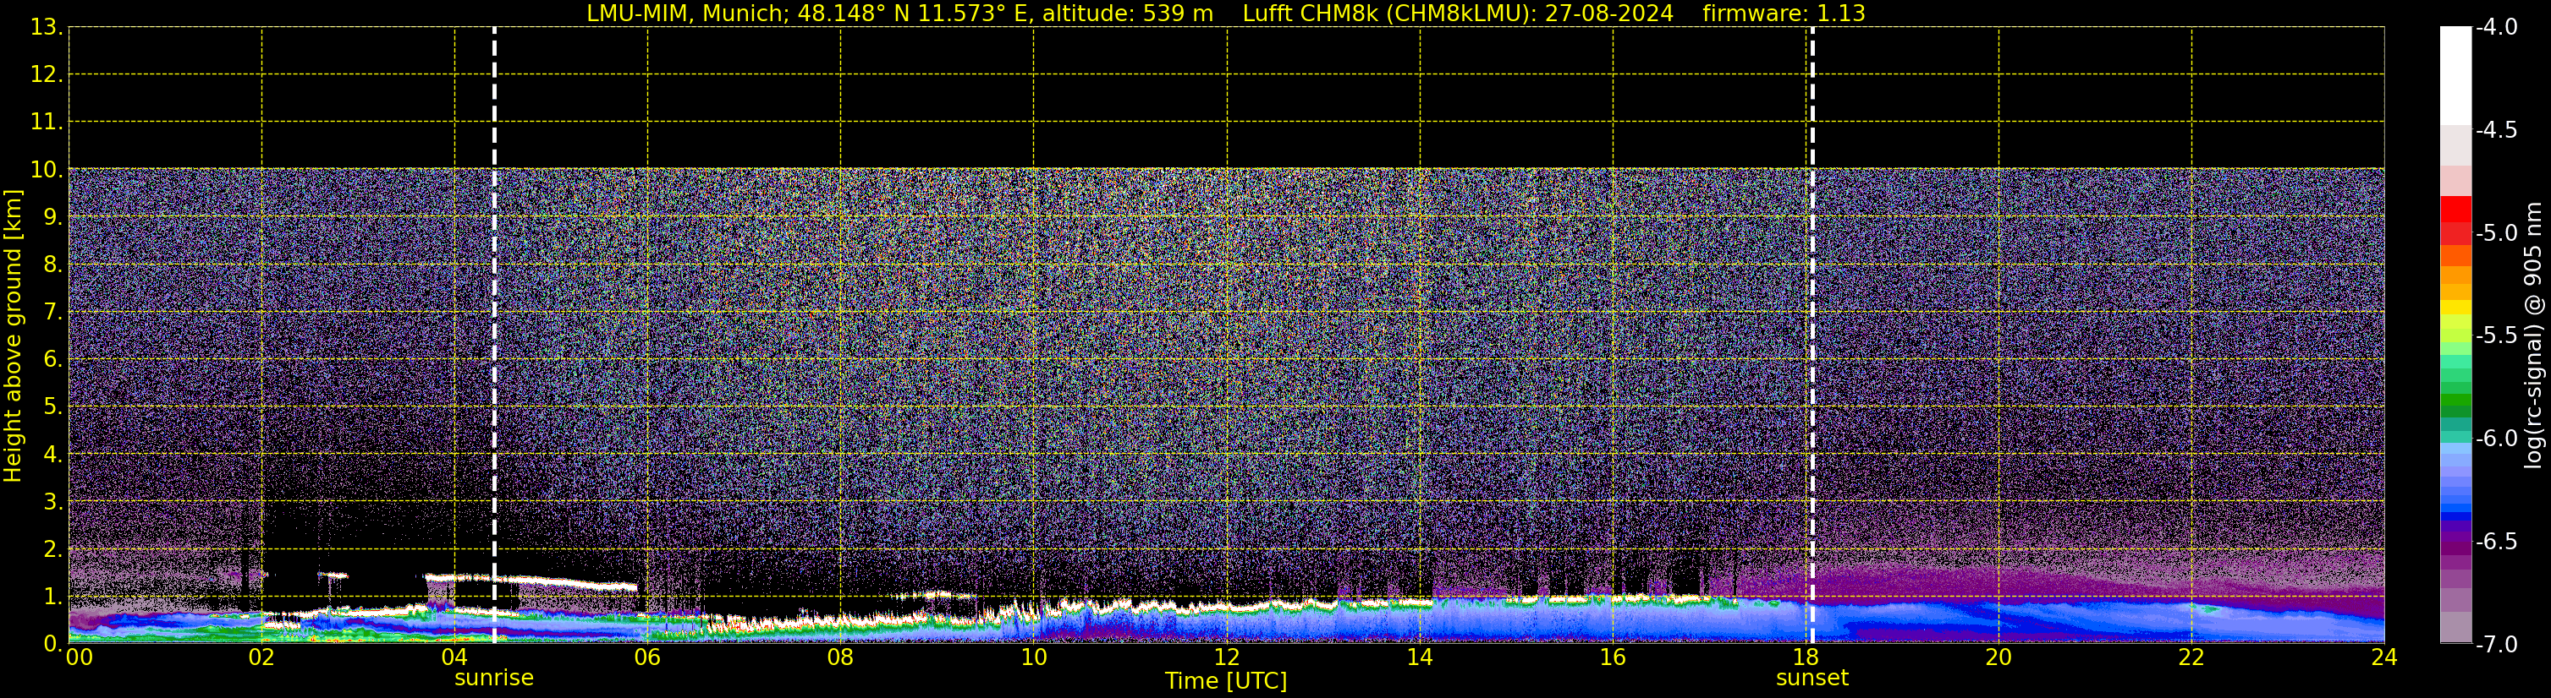The height and width of the screenshot is (698, 2551).
Task: Click the x-axis tick label '24'
Action: point(2384,657)
